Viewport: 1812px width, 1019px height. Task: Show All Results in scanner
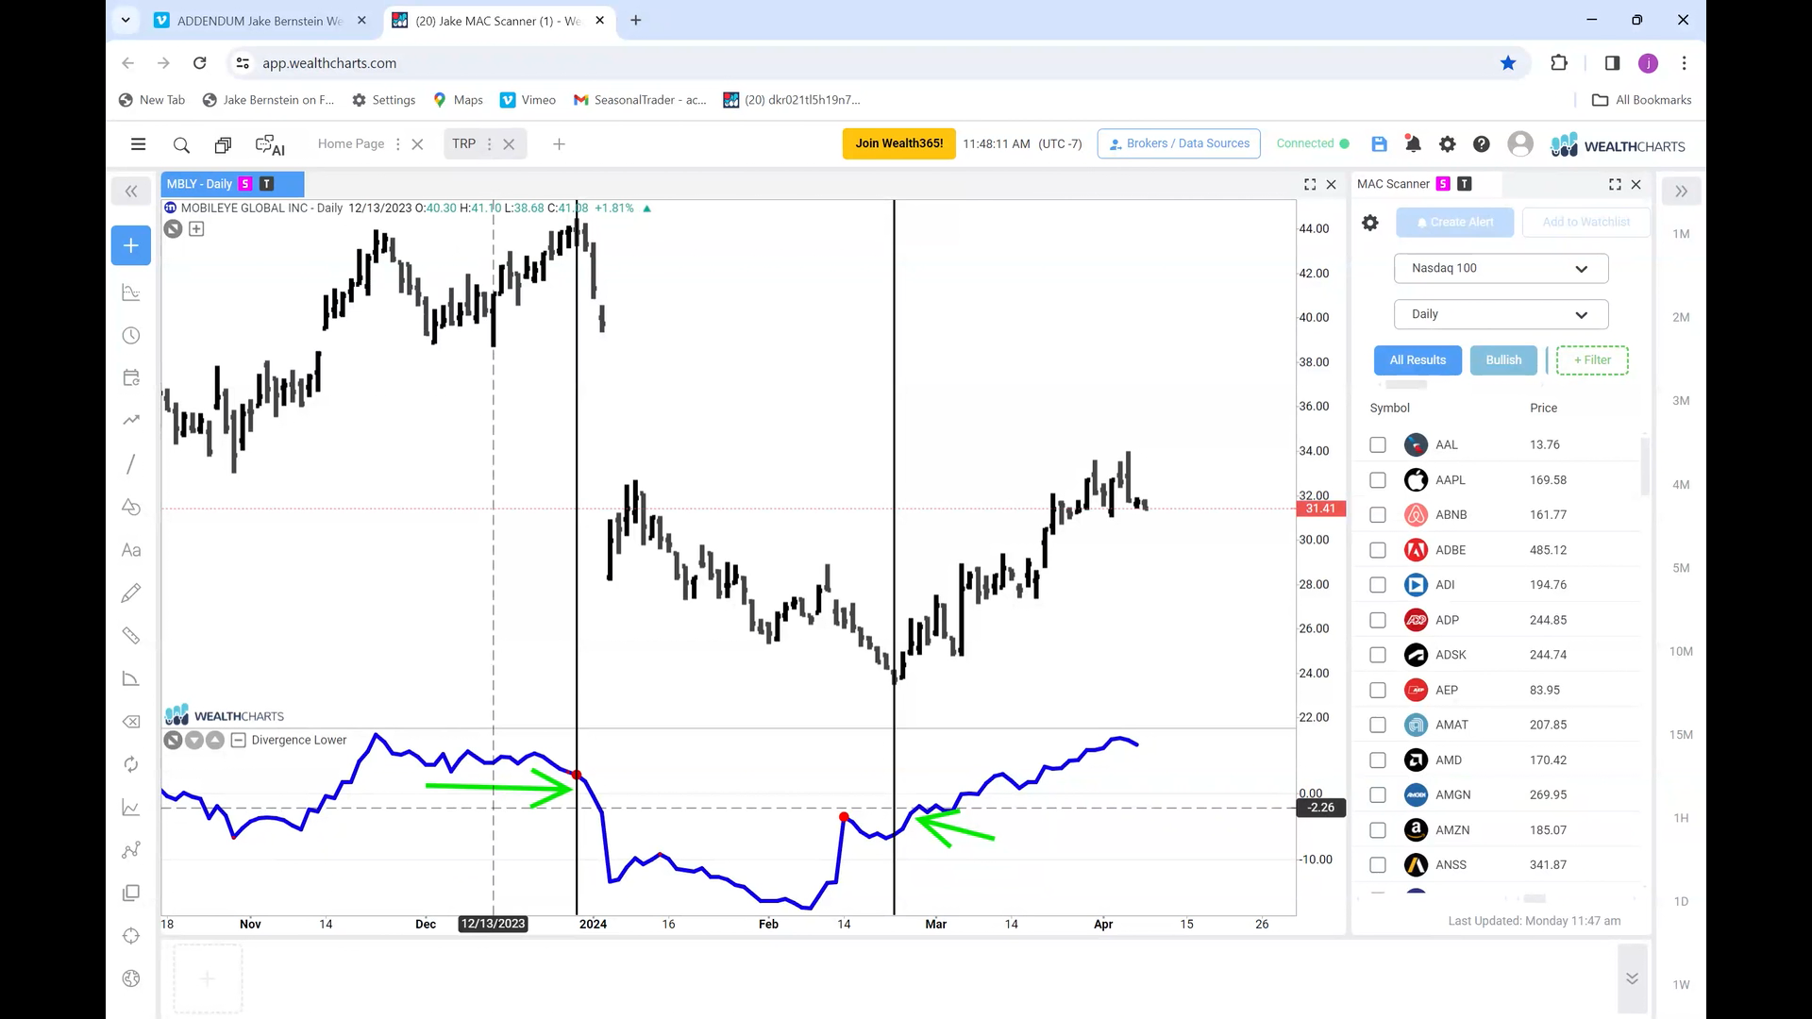[x=1418, y=360]
